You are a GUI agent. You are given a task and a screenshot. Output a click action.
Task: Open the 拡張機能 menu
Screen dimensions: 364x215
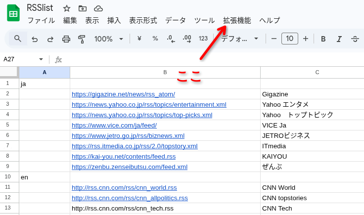click(x=237, y=20)
